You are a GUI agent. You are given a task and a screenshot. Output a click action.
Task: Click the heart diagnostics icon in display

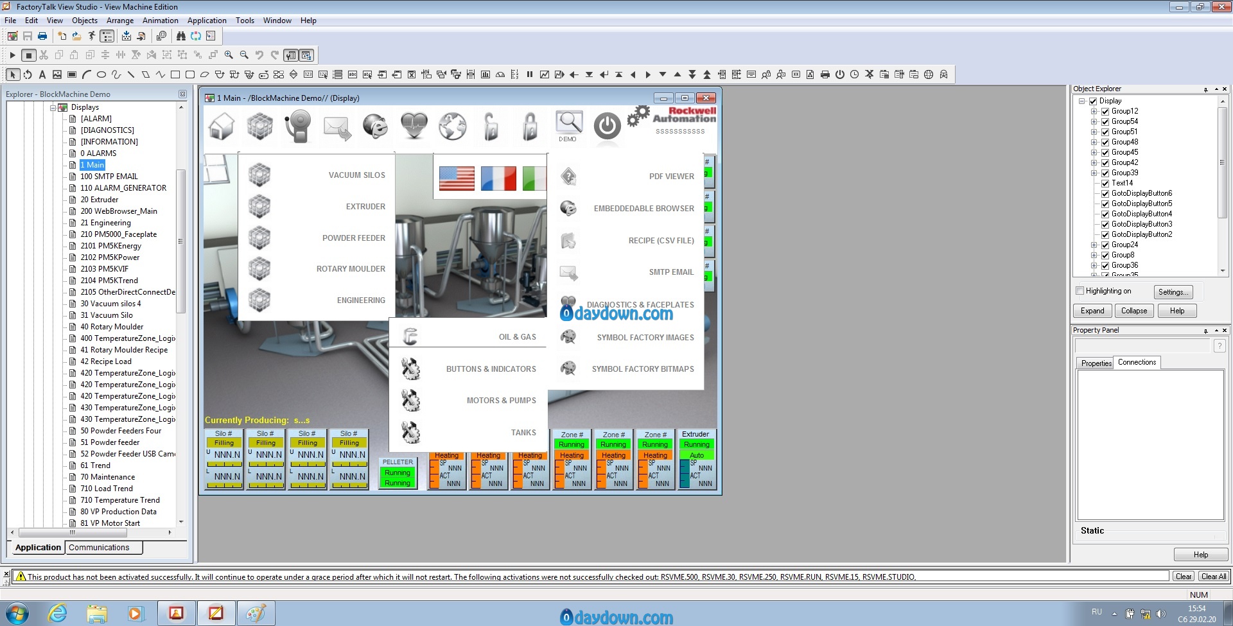coord(414,126)
